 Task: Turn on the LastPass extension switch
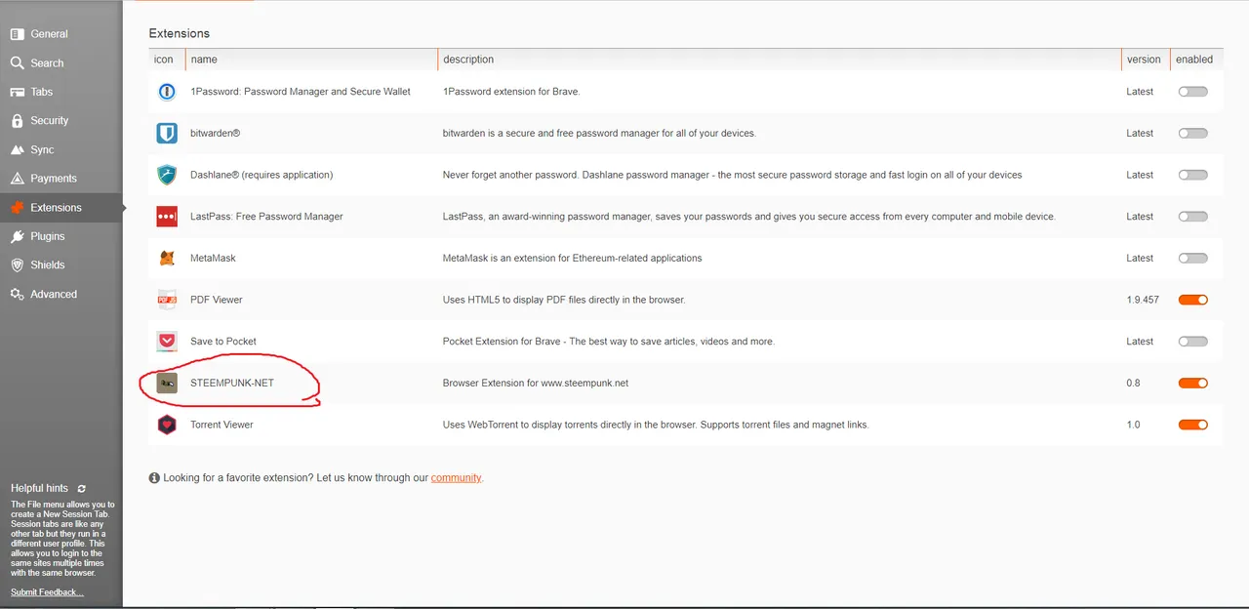(x=1192, y=217)
